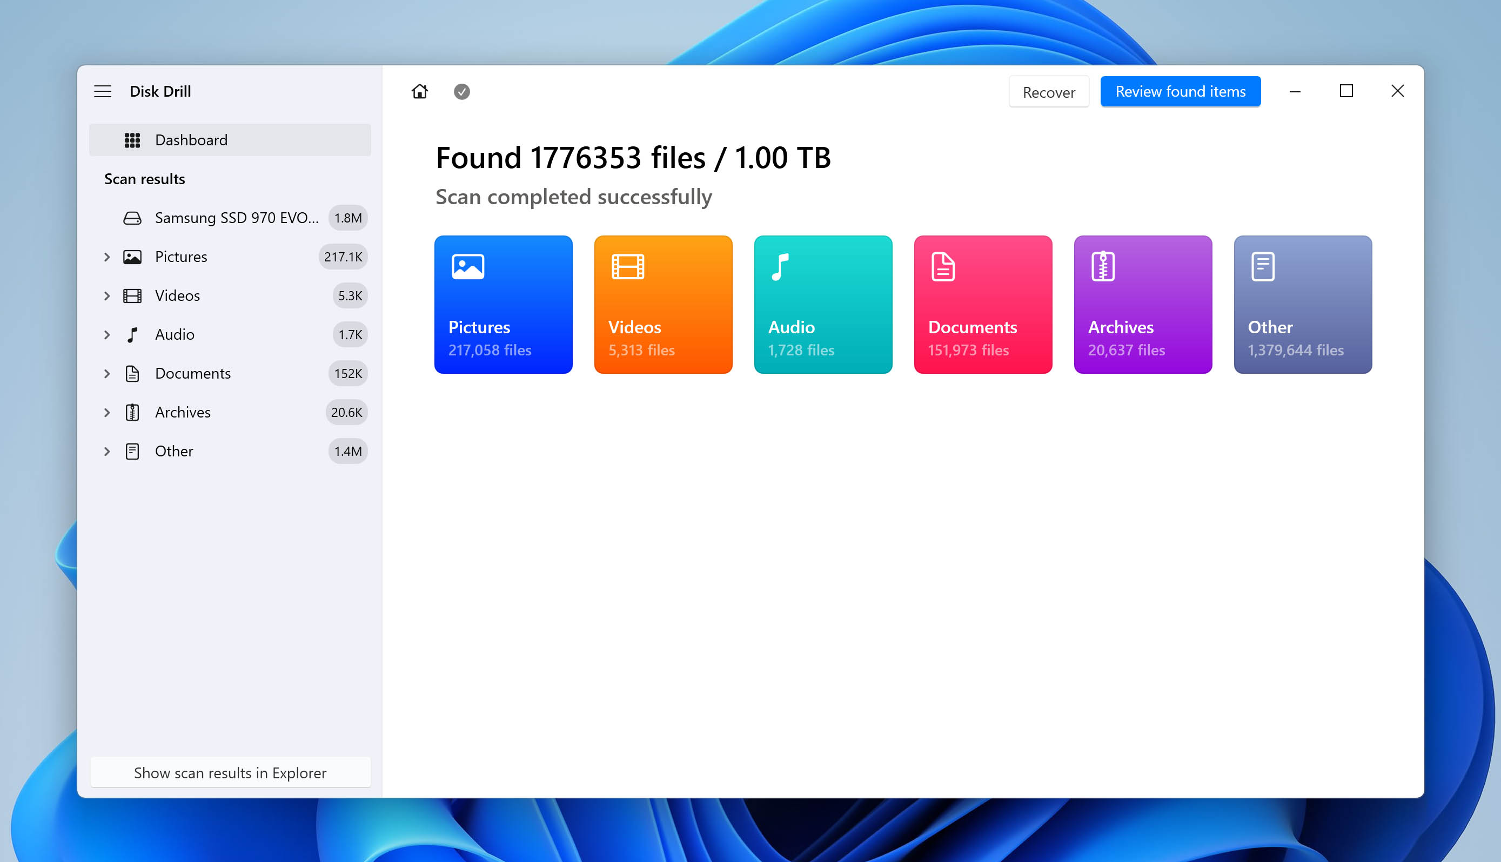Click the Pictures category icon
This screenshot has height=862, width=1501.
467,267
